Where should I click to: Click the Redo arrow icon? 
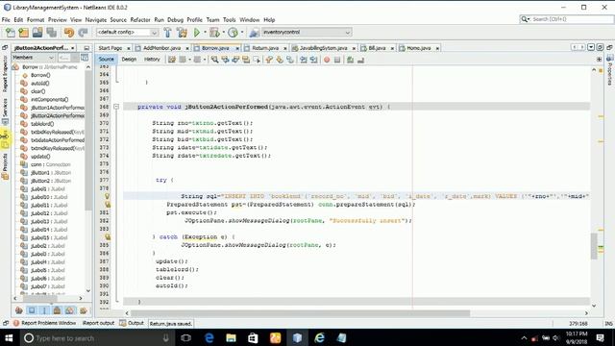point(83,32)
